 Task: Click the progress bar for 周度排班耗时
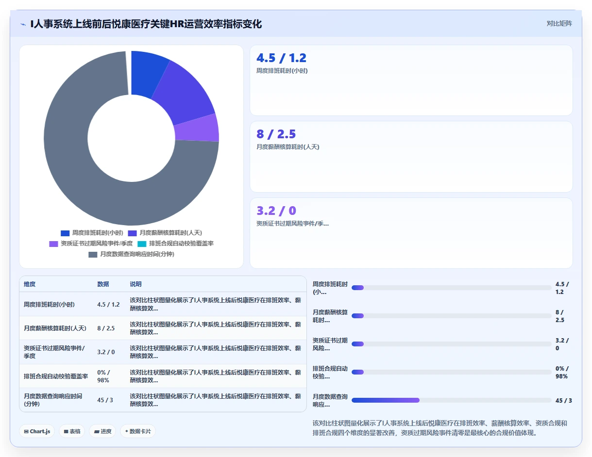click(452, 288)
